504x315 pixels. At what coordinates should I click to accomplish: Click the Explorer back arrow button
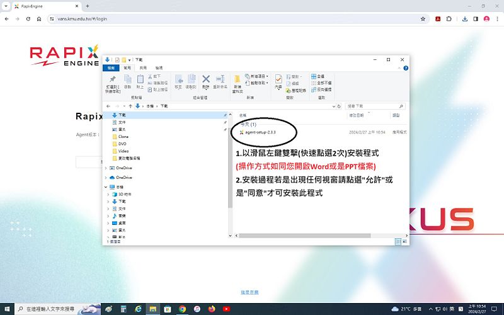108,106
